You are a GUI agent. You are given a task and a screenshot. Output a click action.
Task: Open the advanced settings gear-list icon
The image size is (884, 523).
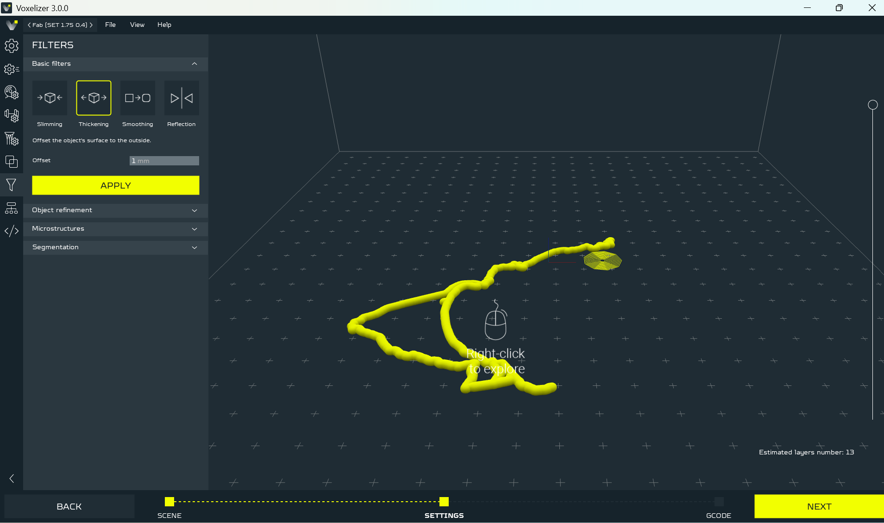click(x=12, y=69)
